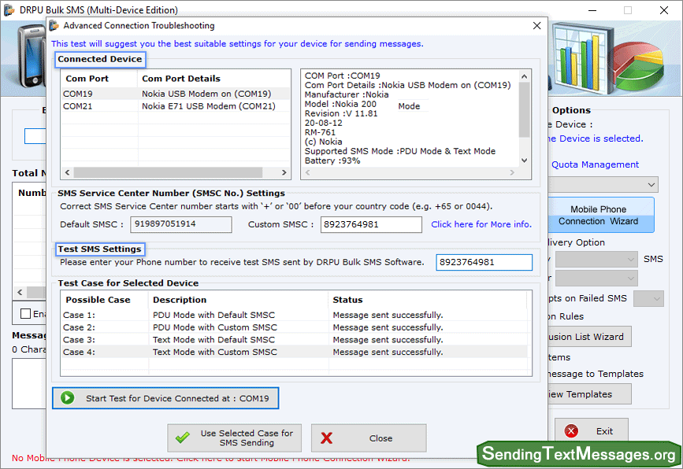The height and width of the screenshot is (469, 683).
Task: Click horizontal scrollbar thumb of Com Port table
Action: pyautogui.click(x=168, y=172)
